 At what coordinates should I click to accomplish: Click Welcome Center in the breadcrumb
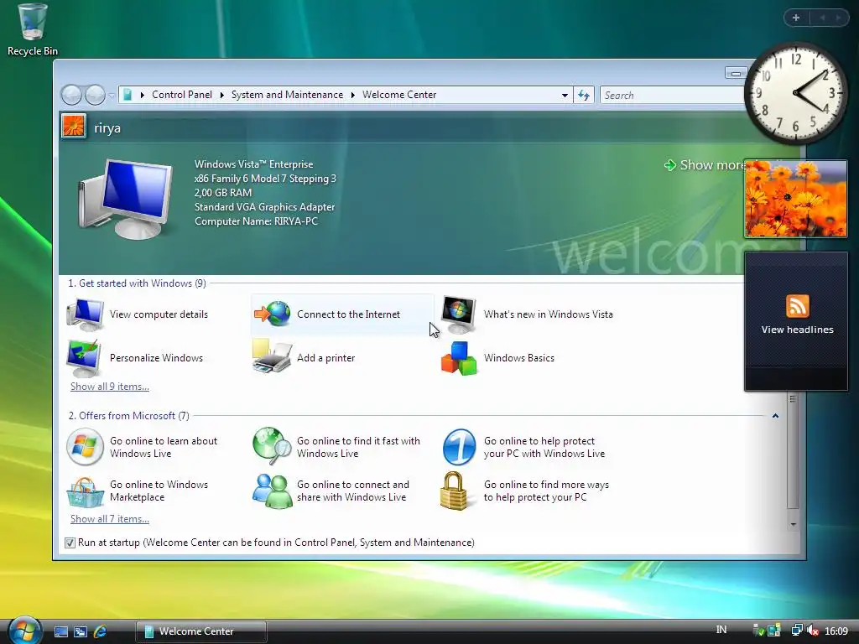(399, 95)
